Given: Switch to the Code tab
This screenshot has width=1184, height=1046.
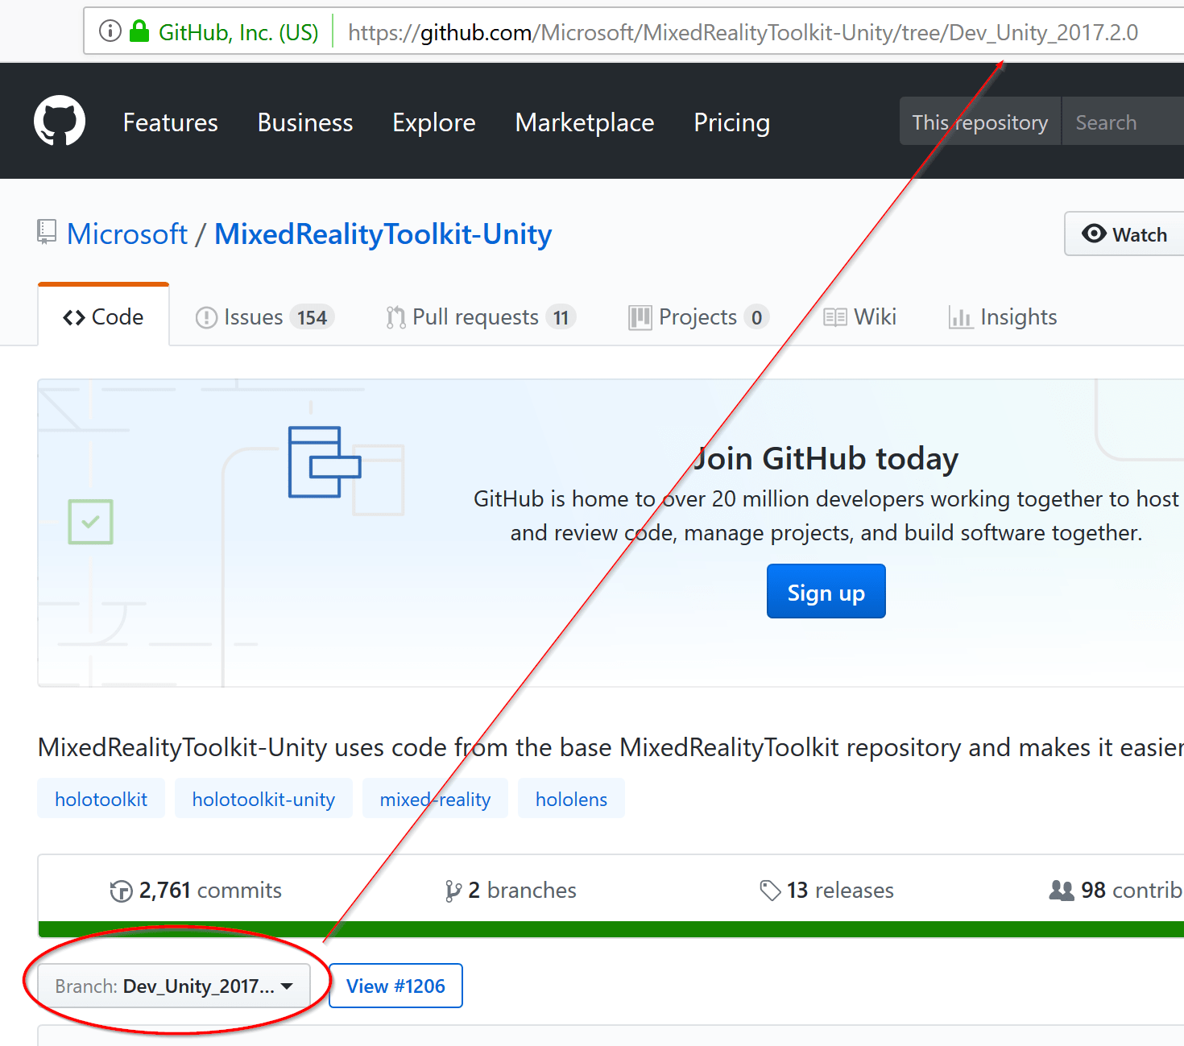Looking at the screenshot, I should pos(103,316).
